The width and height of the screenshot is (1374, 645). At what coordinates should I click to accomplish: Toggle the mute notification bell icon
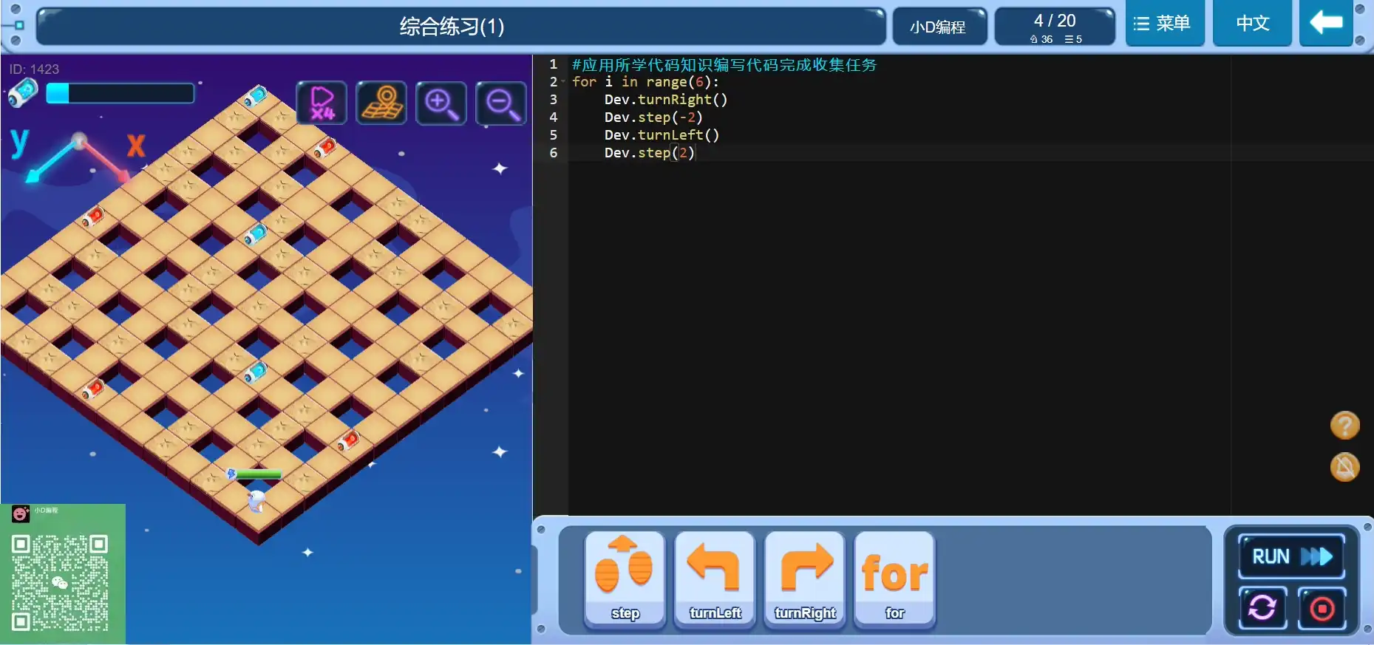click(1344, 467)
